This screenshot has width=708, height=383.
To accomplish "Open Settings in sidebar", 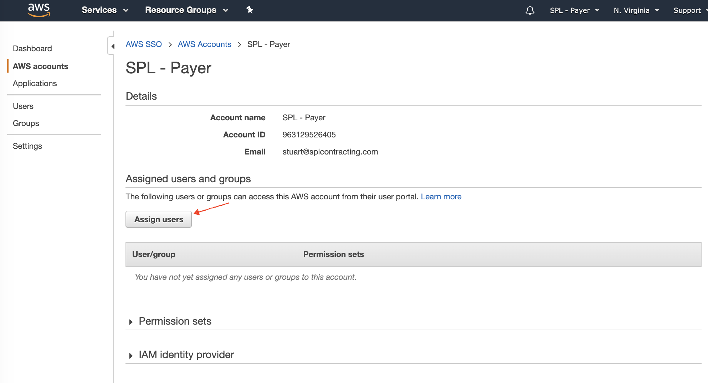I will pyautogui.click(x=27, y=146).
